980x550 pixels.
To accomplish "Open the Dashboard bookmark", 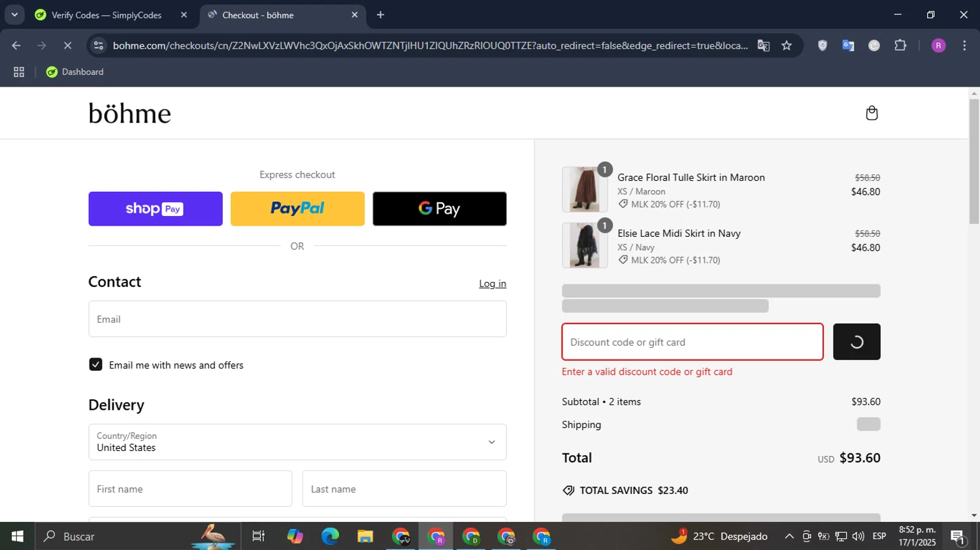I will click(x=75, y=72).
